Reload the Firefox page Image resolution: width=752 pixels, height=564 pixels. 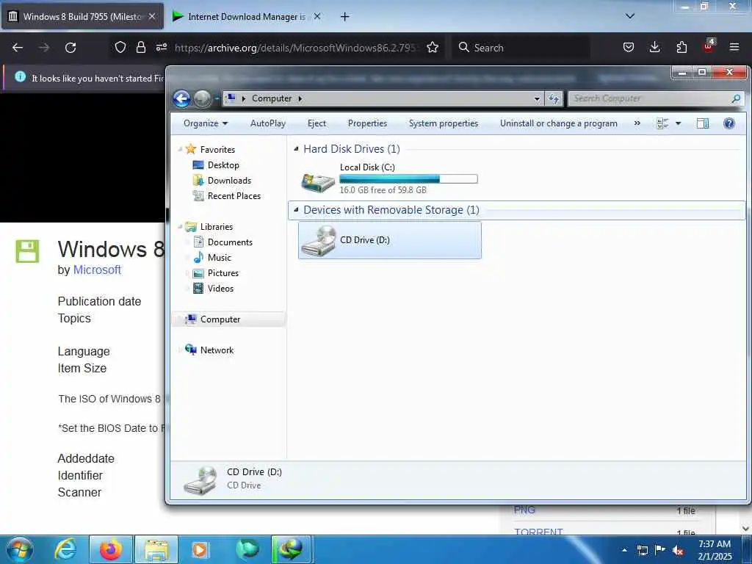pos(70,48)
